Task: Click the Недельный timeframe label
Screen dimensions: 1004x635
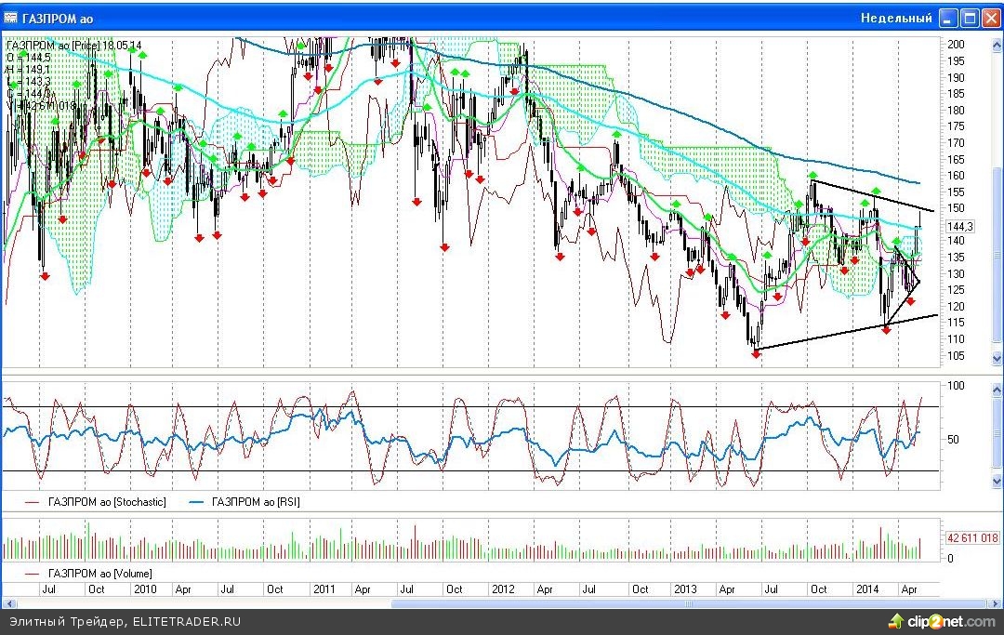Action: [895, 18]
